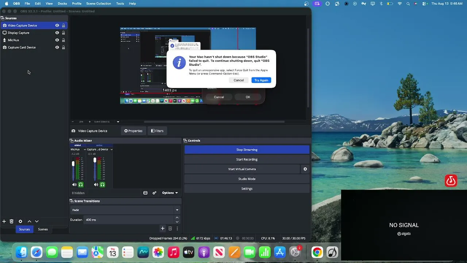This screenshot has height=263, width=467.
Task: Switch audio mixer layout icon
Action: point(145,193)
